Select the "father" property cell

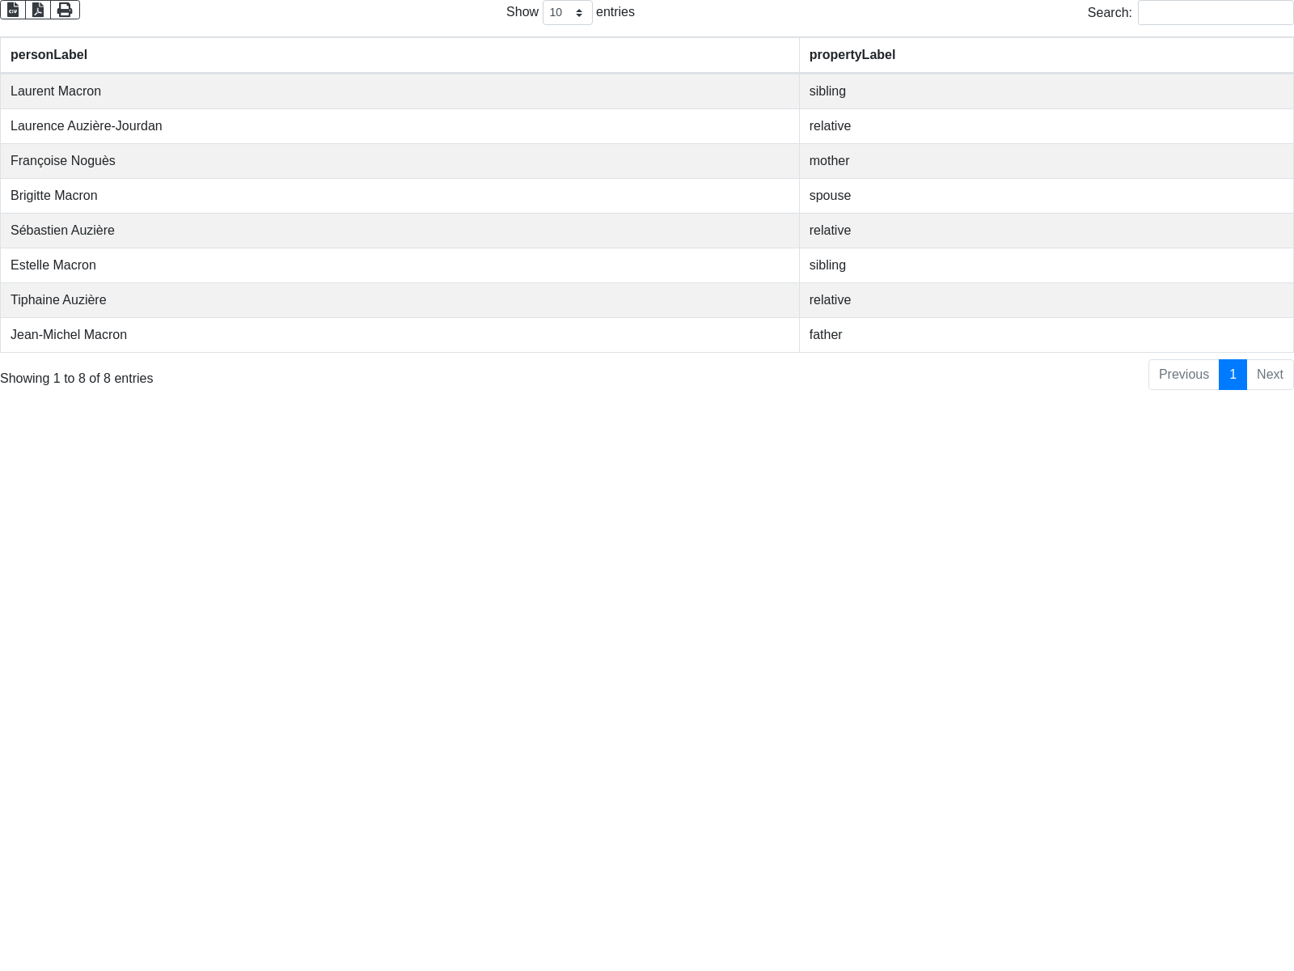point(1046,335)
